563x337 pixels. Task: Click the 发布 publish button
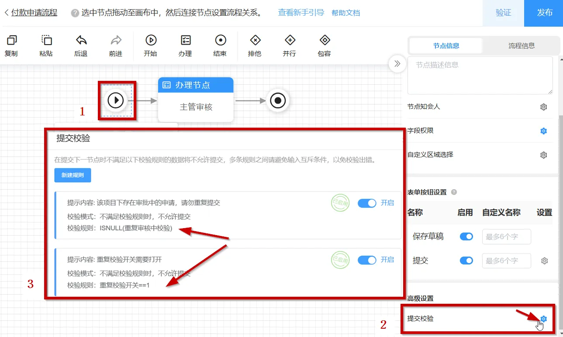(x=544, y=13)
